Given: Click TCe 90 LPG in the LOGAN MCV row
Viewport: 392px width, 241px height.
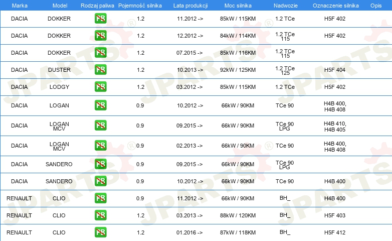Looking at the screenshot, I should click(x=285, y=126).
